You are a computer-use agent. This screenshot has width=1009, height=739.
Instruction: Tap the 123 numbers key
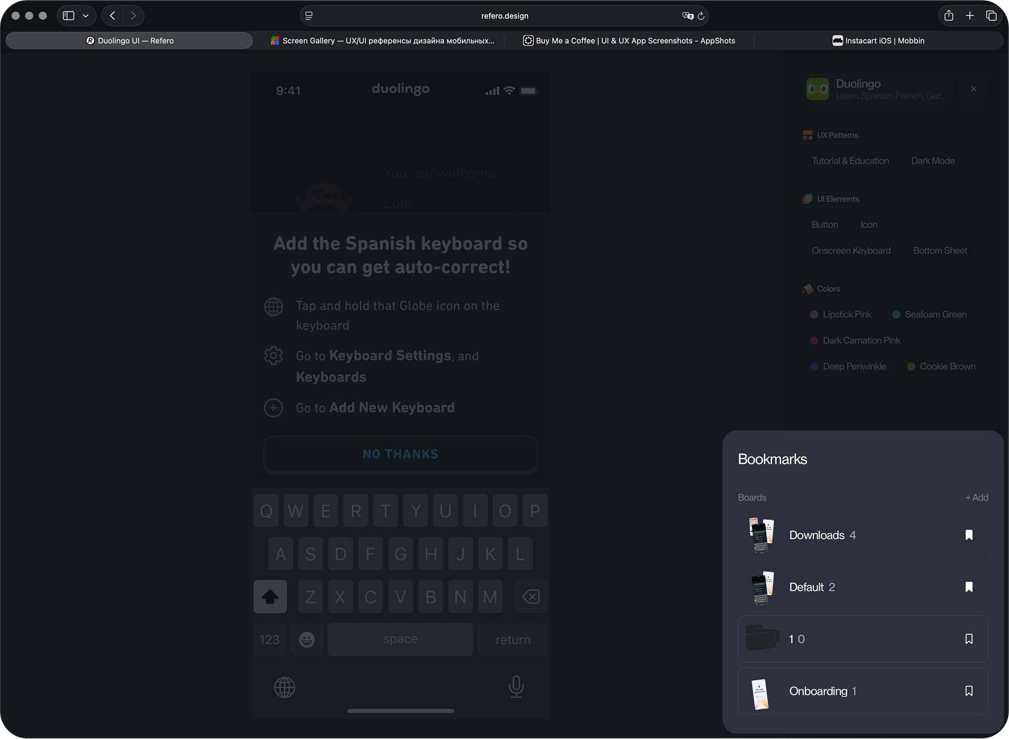coord(270,639)
